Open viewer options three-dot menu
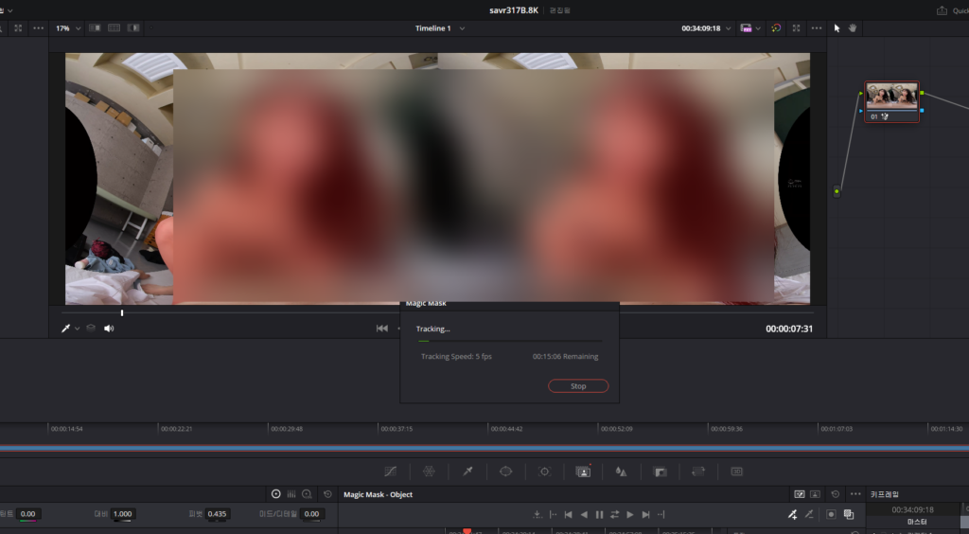Screen dimensions: 969x534 coord(816,28)
